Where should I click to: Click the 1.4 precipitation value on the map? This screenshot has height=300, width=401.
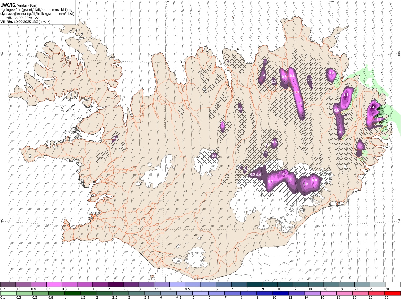(283, 174)
